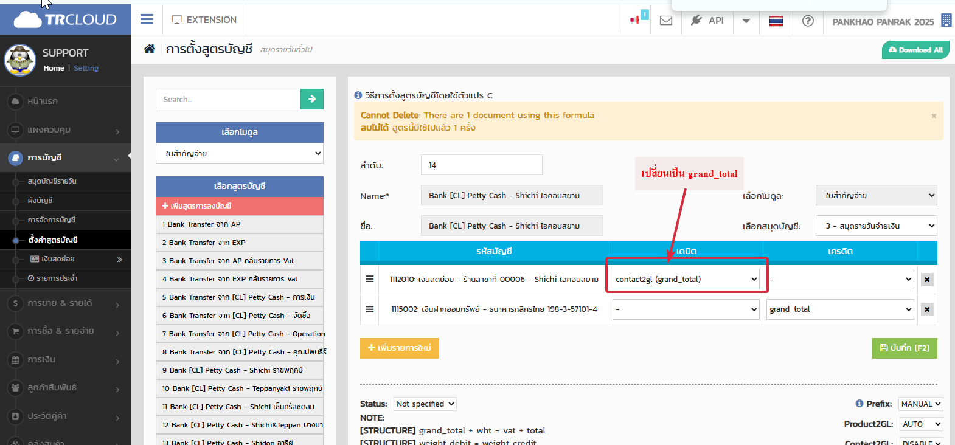
Task: Open the Prefix dropdown set to MANUAL
Action: click(x=920, y=404)
